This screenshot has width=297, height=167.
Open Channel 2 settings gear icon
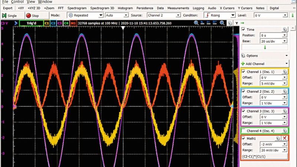click(285, 91)
